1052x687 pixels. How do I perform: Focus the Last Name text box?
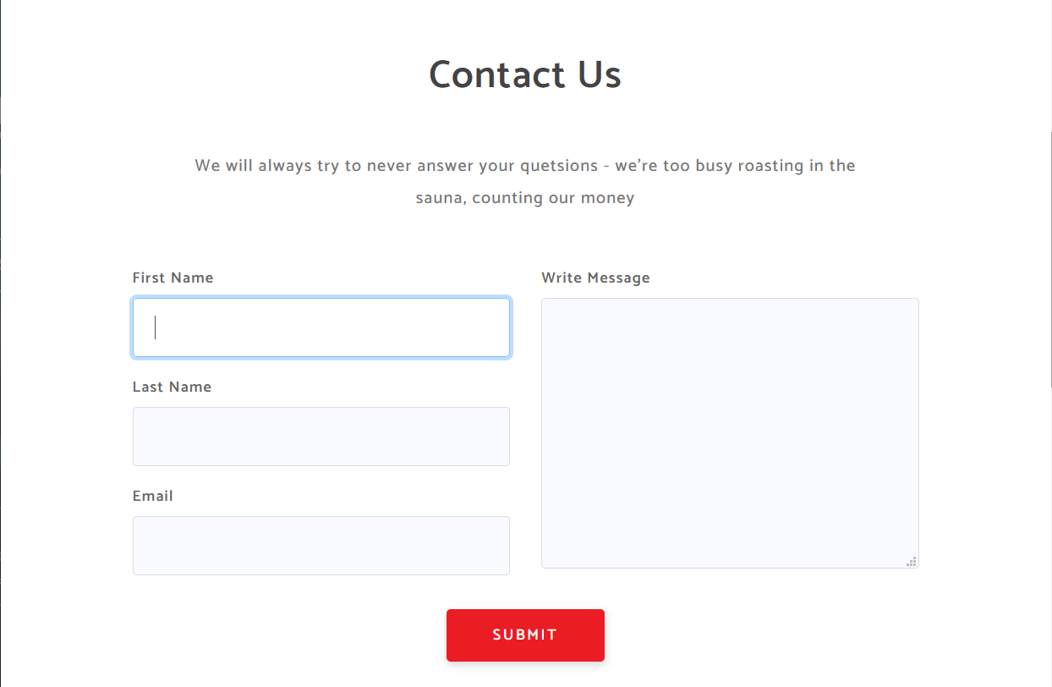point(321,437)
